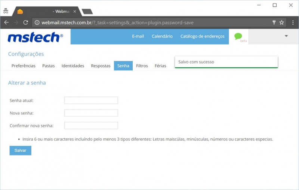The image size is (299, 190).
Task: Click the Salvar button
Action: tap(21, 150)
